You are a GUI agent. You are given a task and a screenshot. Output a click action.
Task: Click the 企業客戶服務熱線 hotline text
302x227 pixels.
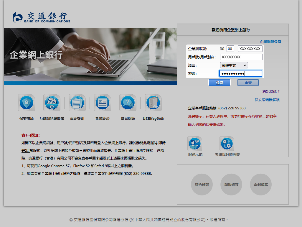[217, 108]
